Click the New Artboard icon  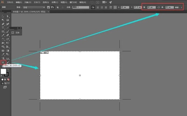58,7
